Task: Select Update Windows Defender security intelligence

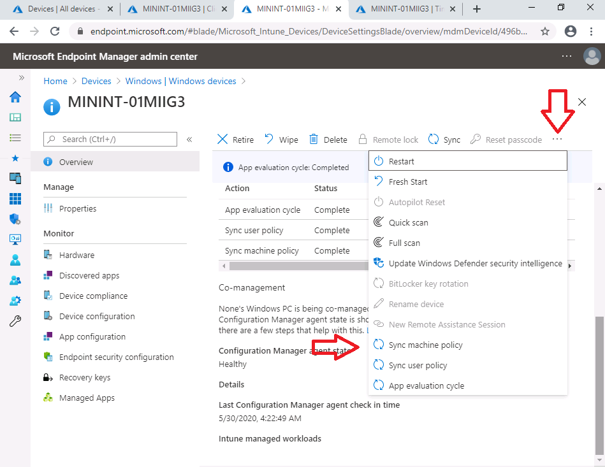Action: coord(468,263)
